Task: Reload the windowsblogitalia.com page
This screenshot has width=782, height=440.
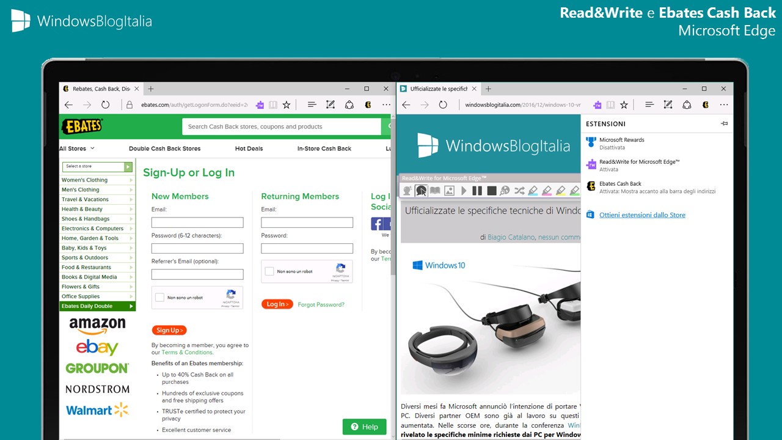Action: pyautogui.click(x=443, y=105)
